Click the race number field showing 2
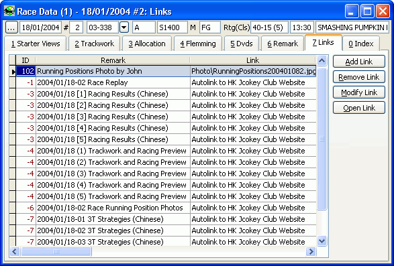The width and height of the screenshot is (394, 266). pyautogui.click(x=76, y=27)
